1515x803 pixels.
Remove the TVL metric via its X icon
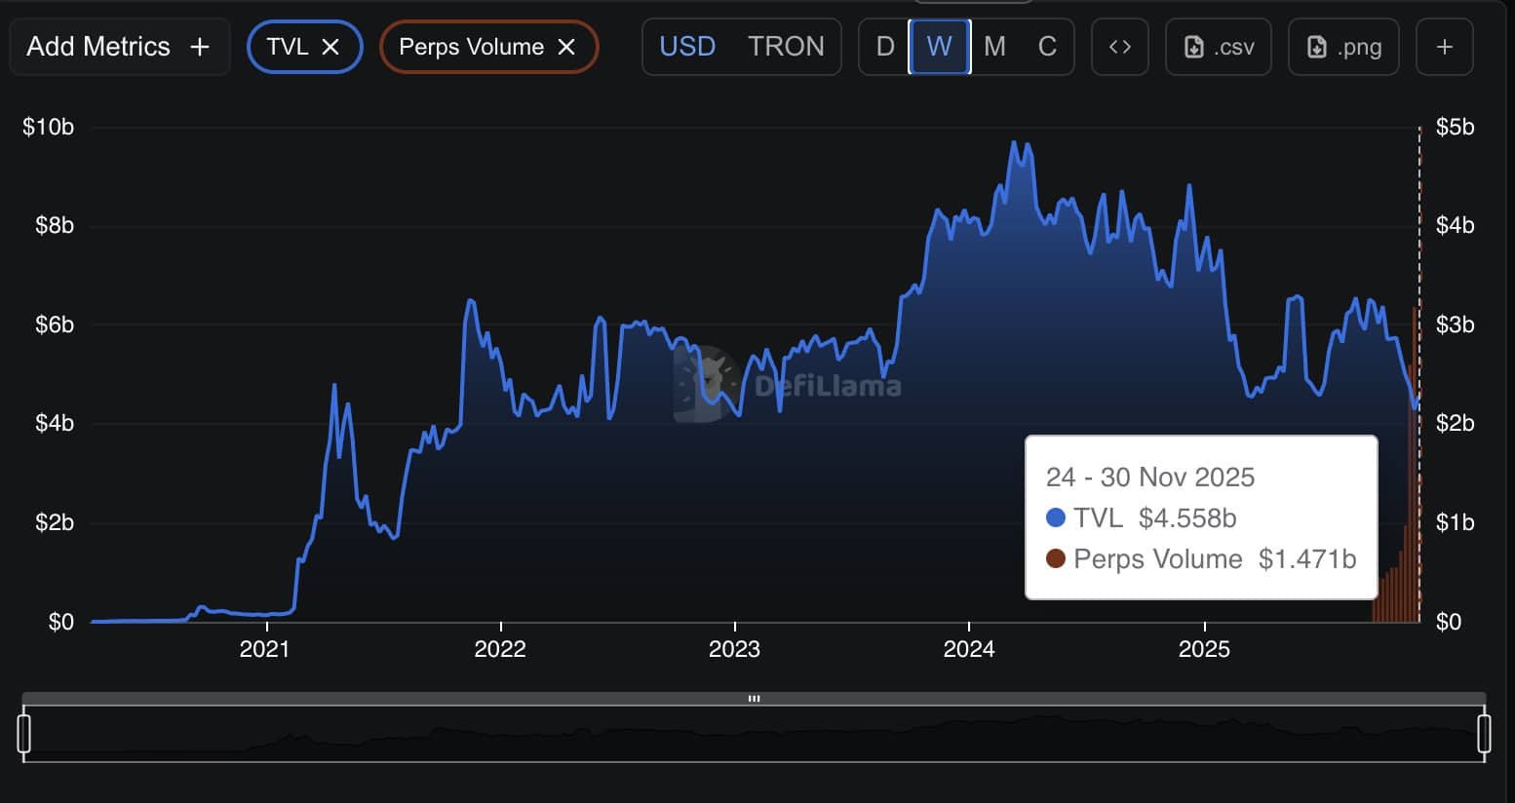pyautogui.click(x=330, y=47)
